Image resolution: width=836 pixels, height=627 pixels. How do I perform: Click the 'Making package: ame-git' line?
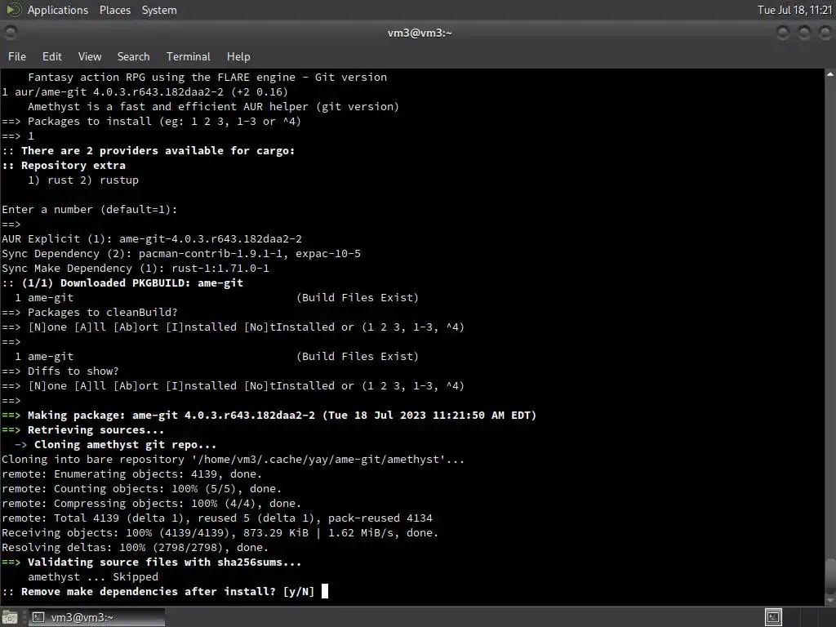pyautogui.click(x=269, y=415)
